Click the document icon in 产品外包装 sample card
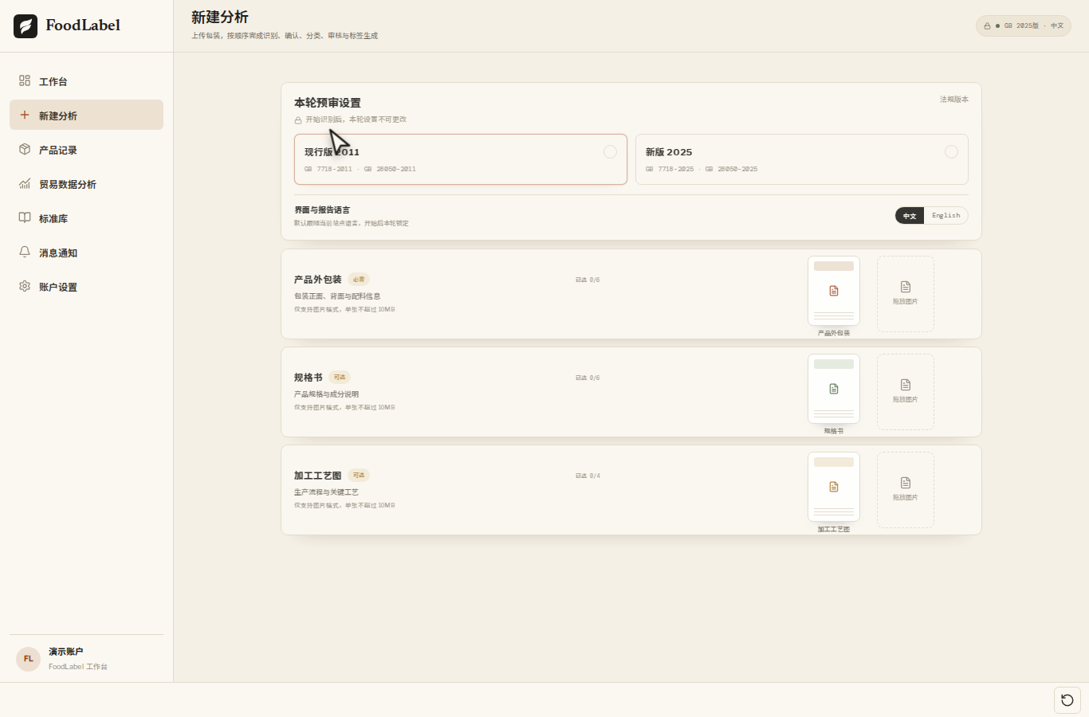This screenshot has width=1089, height=717. coord(834,291)
